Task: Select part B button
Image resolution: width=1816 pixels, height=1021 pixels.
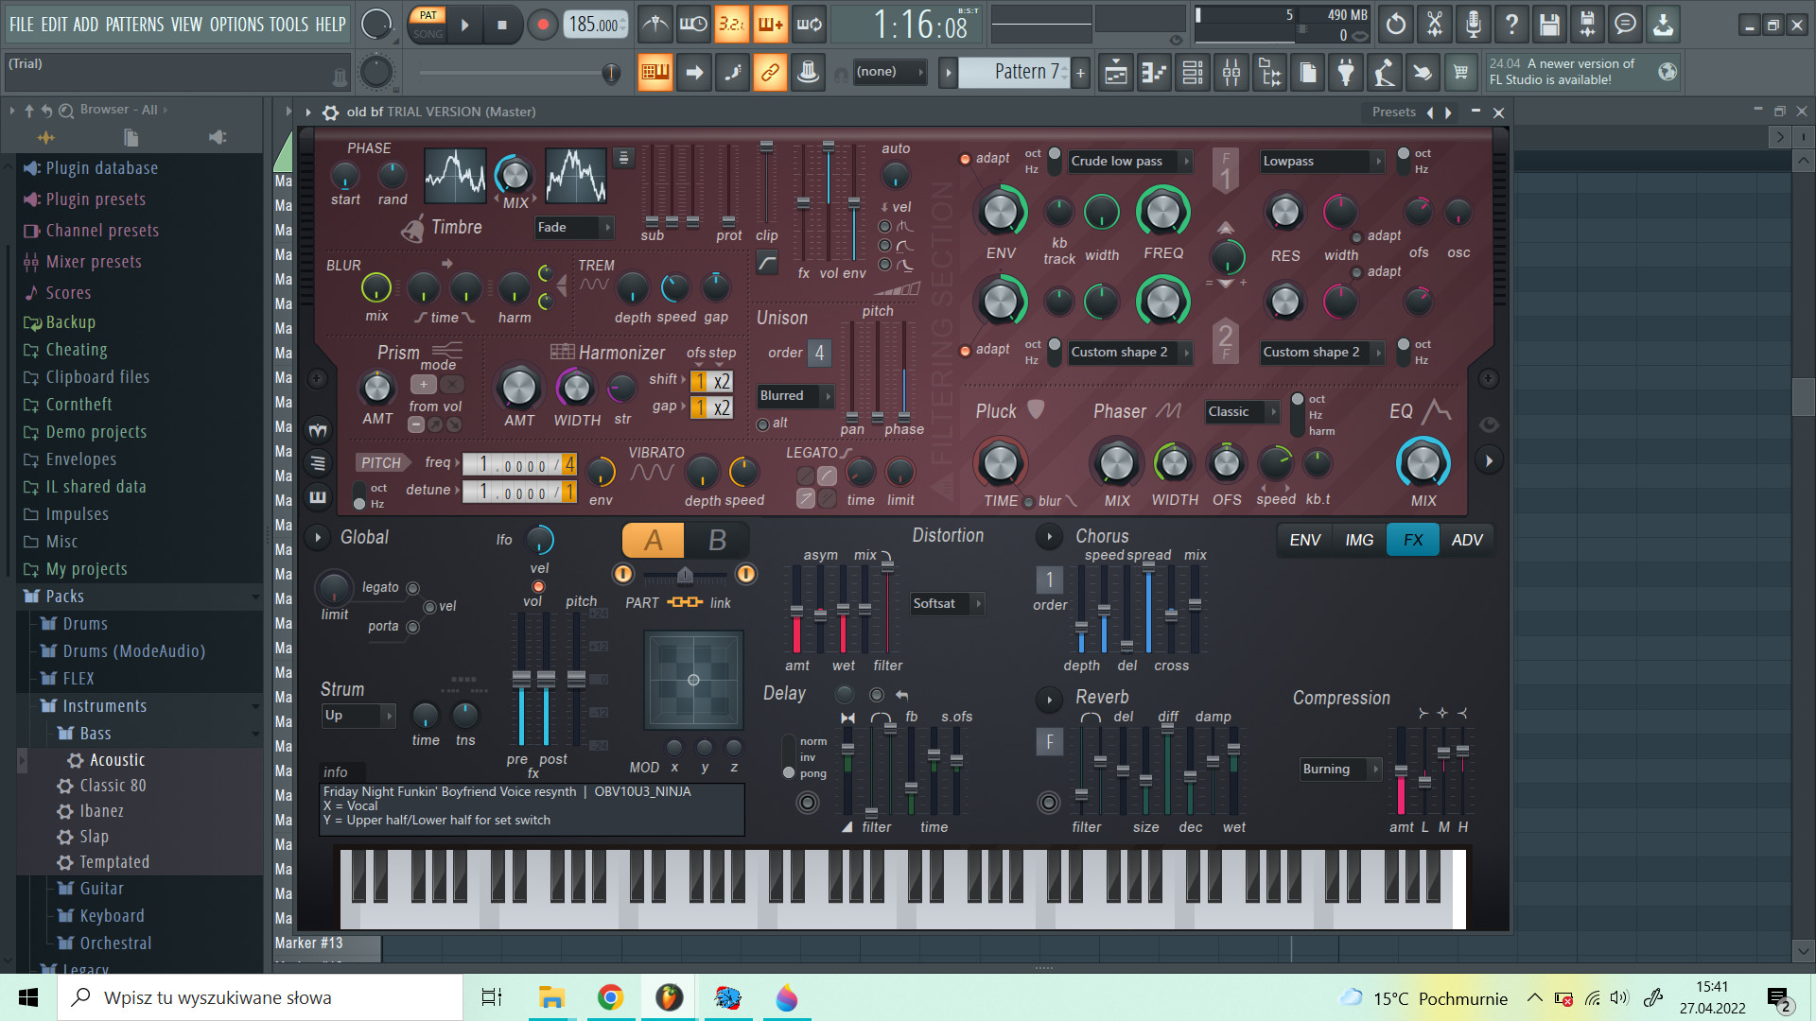Action: (x=717, y=540)
